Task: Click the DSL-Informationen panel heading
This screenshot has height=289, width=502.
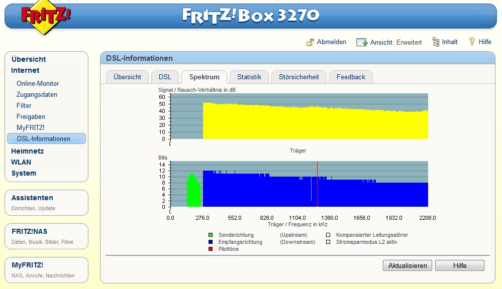Action: click(139, 58)
